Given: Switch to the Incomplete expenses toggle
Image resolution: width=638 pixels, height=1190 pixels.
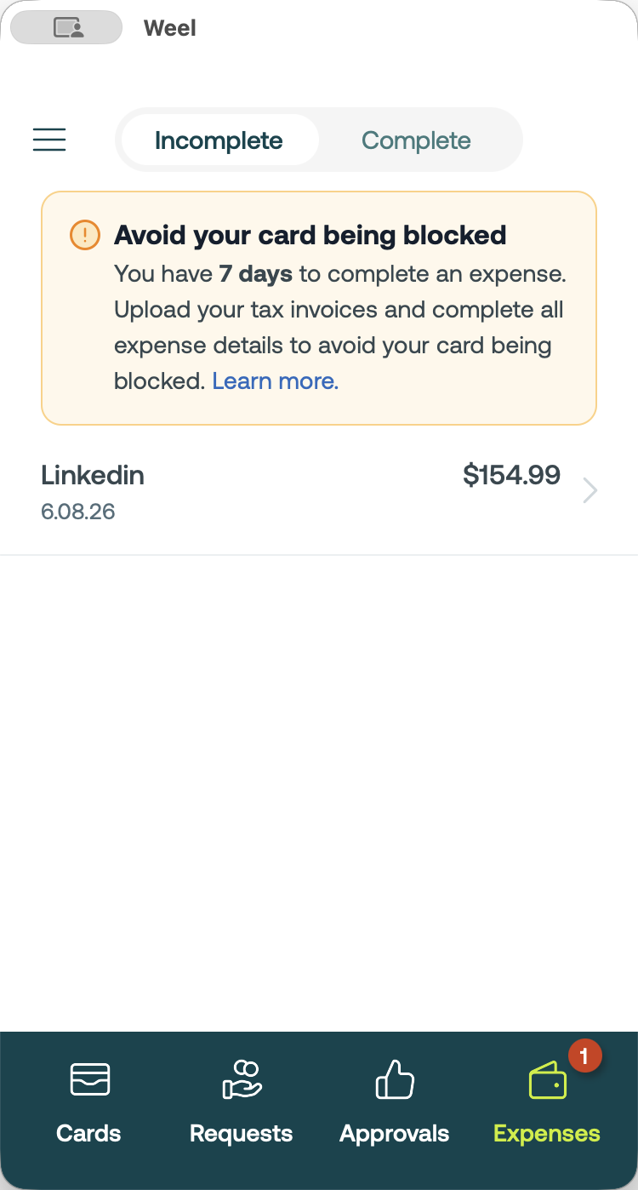Looking at the screenshot, I should 219,140.
